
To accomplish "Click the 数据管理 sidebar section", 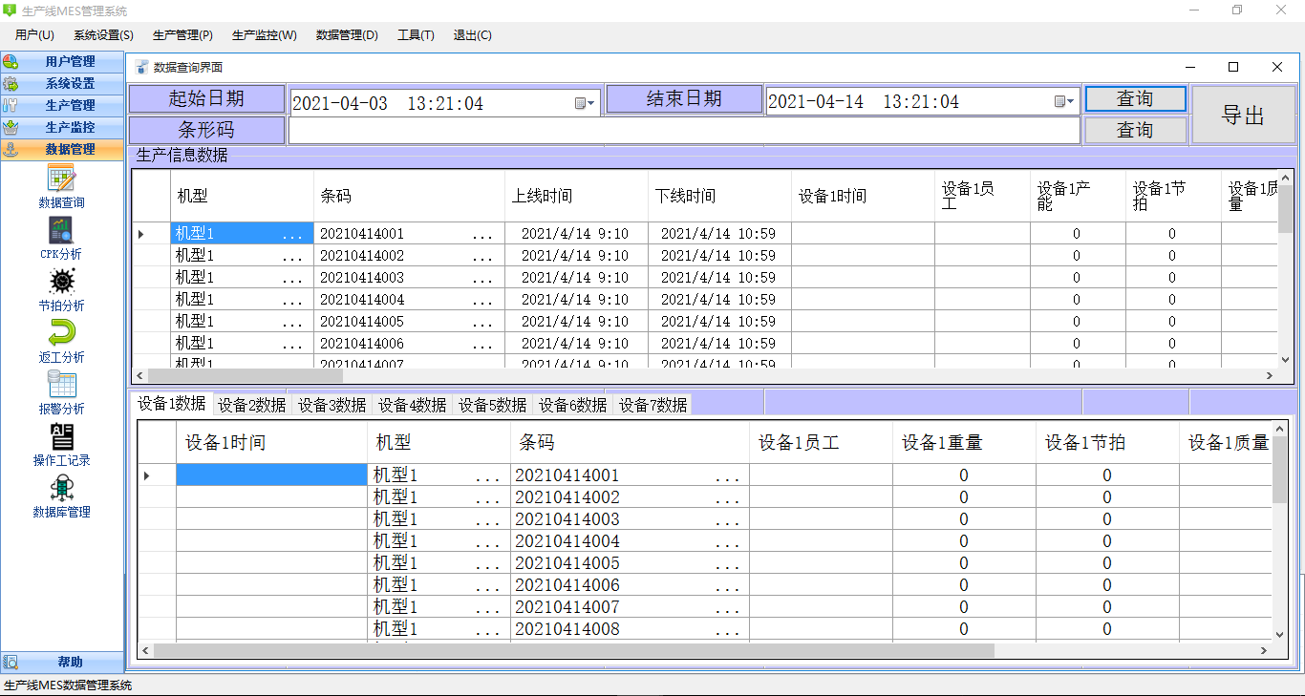I will click(62, 149).
